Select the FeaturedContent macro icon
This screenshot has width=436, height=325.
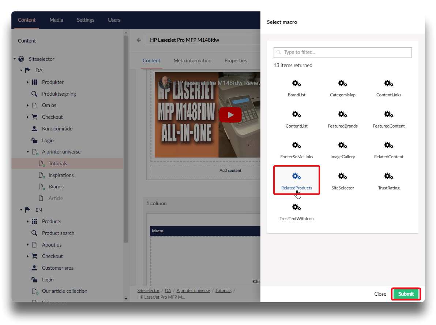coord(389,114)
